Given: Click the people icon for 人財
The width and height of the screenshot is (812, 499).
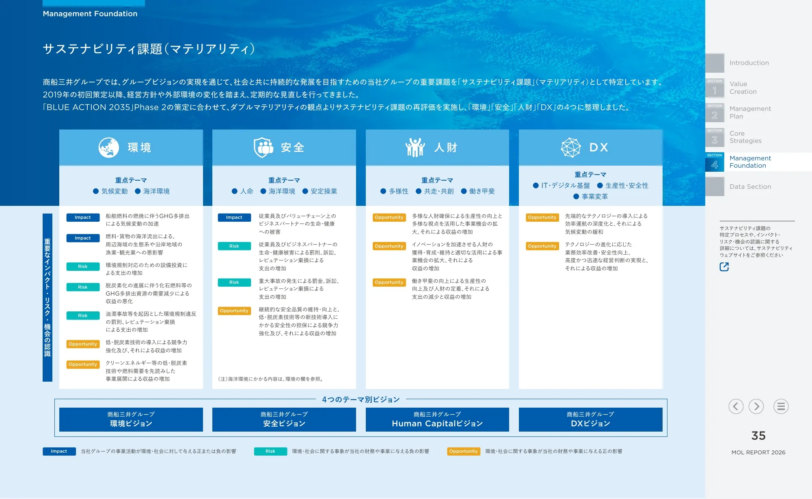Looking at the screenshot, I should (415, 147).
